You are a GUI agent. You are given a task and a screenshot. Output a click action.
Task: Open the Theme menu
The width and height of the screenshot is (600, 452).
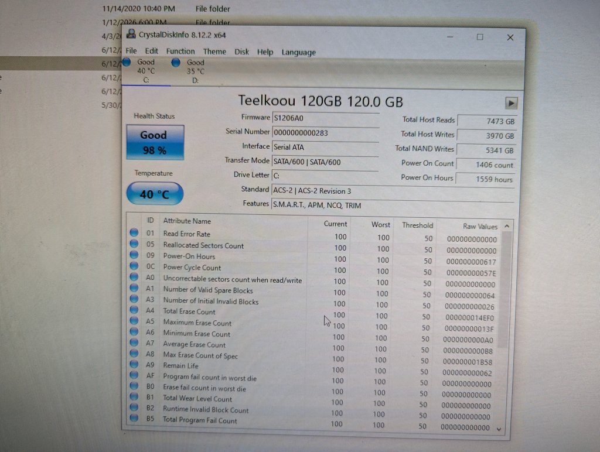214,52
